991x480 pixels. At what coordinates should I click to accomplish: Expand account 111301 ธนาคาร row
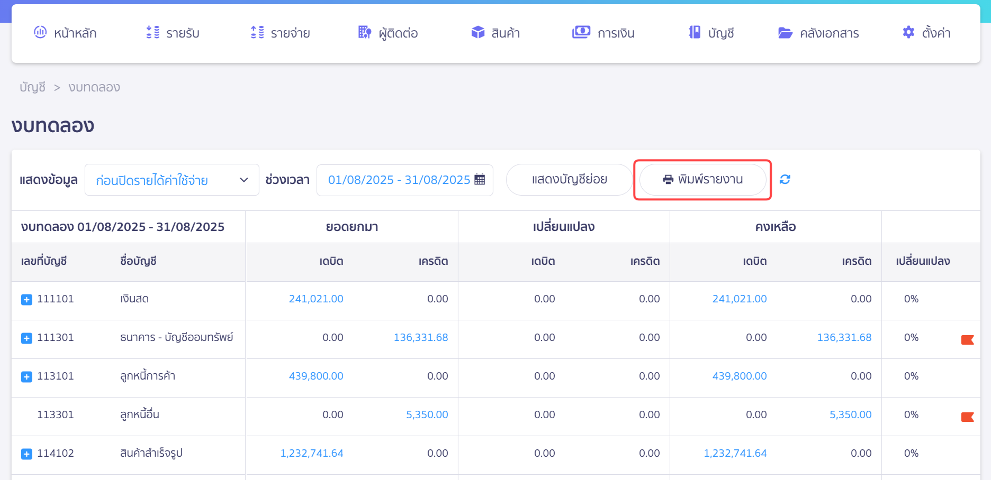26,338
